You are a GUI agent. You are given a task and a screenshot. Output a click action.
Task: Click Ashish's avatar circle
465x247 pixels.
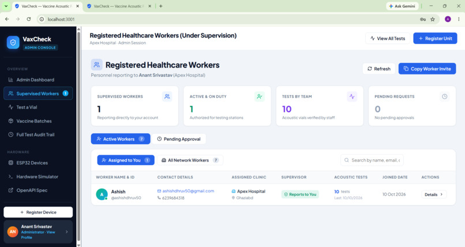pos(102,194)
